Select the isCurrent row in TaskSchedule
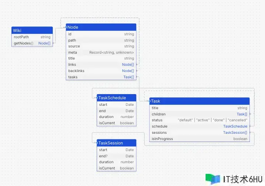Screen dimensions: 265x186 click(116, 123)
